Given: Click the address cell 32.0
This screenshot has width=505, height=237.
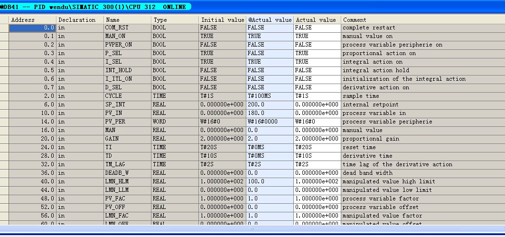Looking at the screenshot, I should 33,164.
